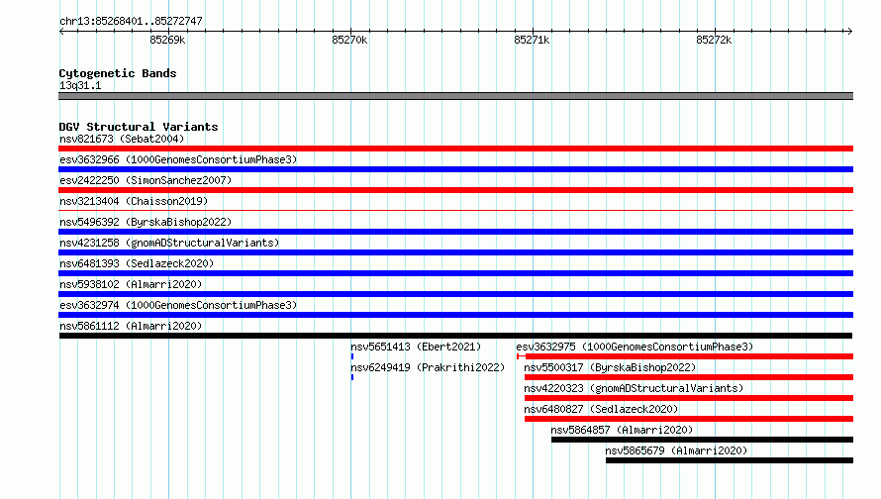Click the DGV Structural Variants track title
Viewport: 881px width, 499px height.
(x=139, y=127)
